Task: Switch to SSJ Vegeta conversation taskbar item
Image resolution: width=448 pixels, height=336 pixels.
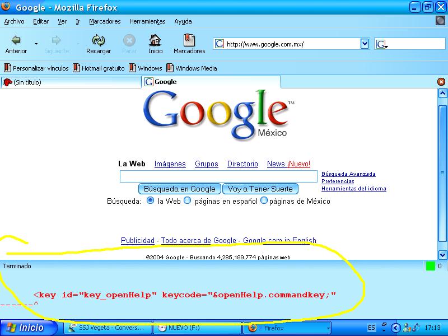Action: (x=108, y=328)
